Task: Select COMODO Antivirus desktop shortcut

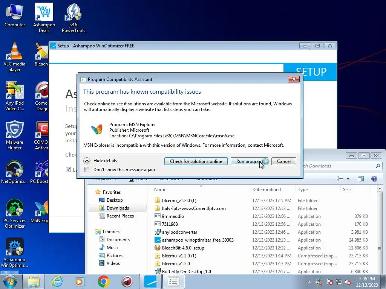Action: 41,135
